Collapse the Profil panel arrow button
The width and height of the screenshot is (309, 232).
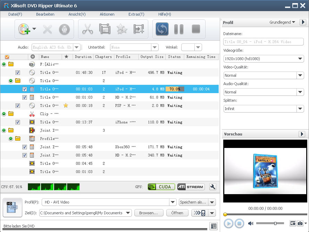(x=303, y=22)
